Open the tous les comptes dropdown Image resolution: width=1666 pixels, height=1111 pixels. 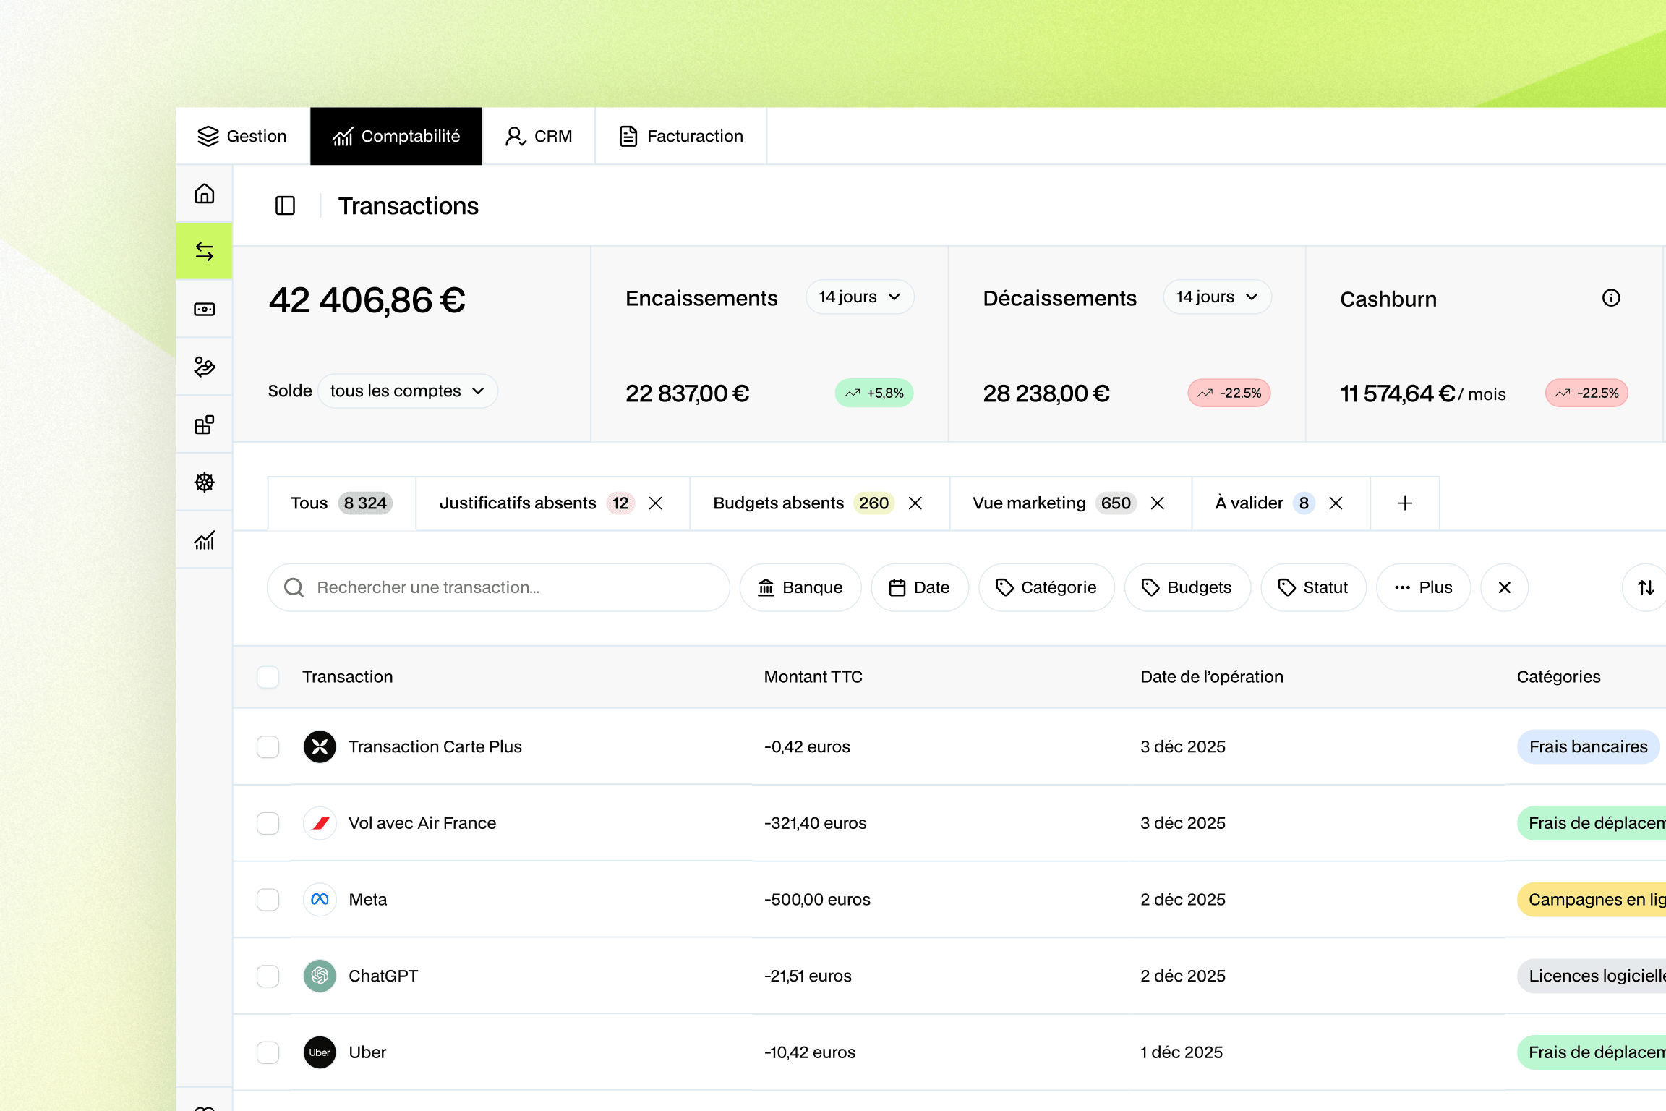pos(407,391)
